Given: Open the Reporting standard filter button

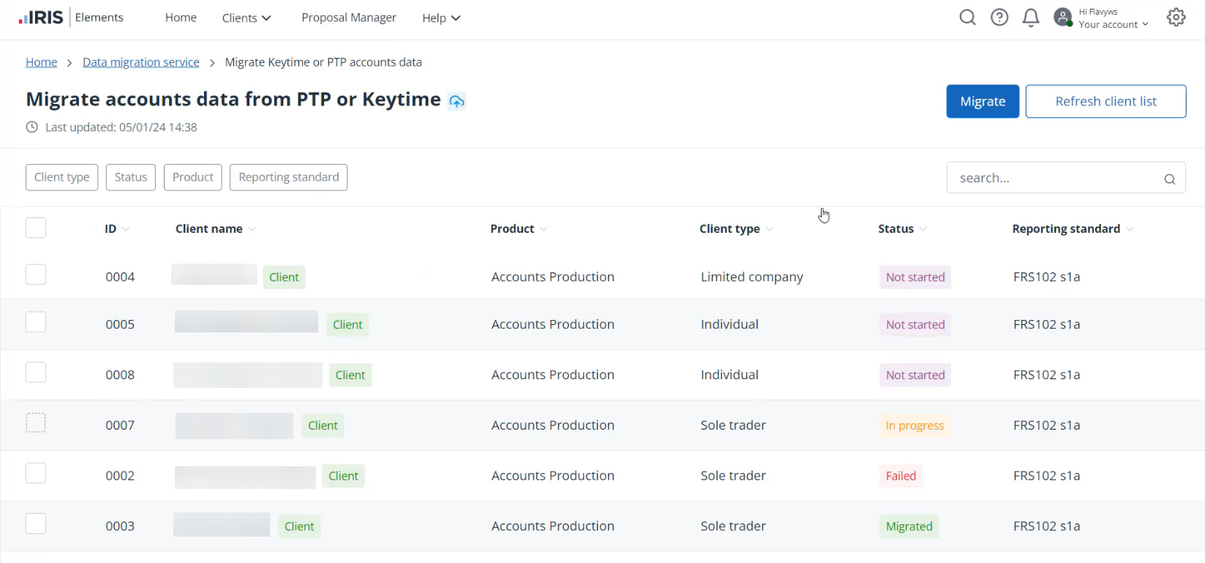Looking at the screenshot, I should pos(288,177).
